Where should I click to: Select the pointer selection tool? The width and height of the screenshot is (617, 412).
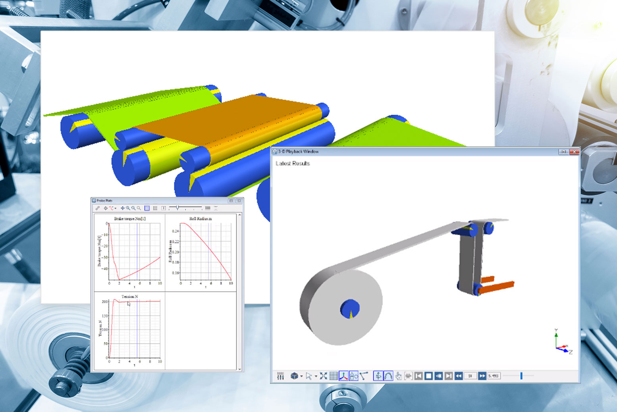[309, 376]
